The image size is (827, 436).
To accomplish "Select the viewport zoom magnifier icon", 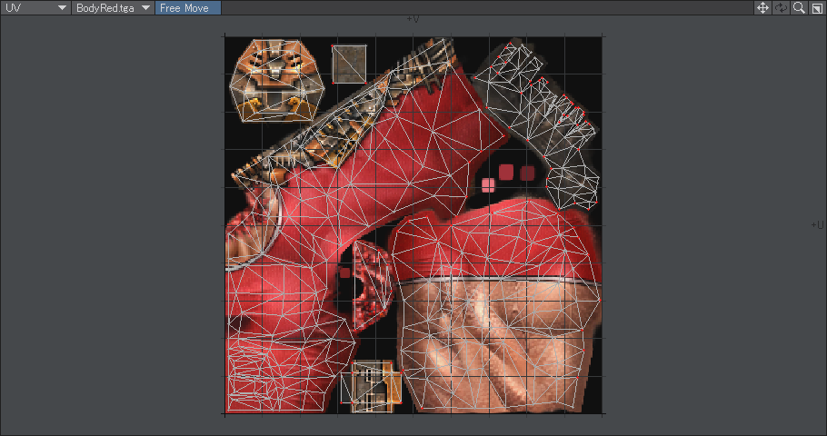I will pos(799,7).
